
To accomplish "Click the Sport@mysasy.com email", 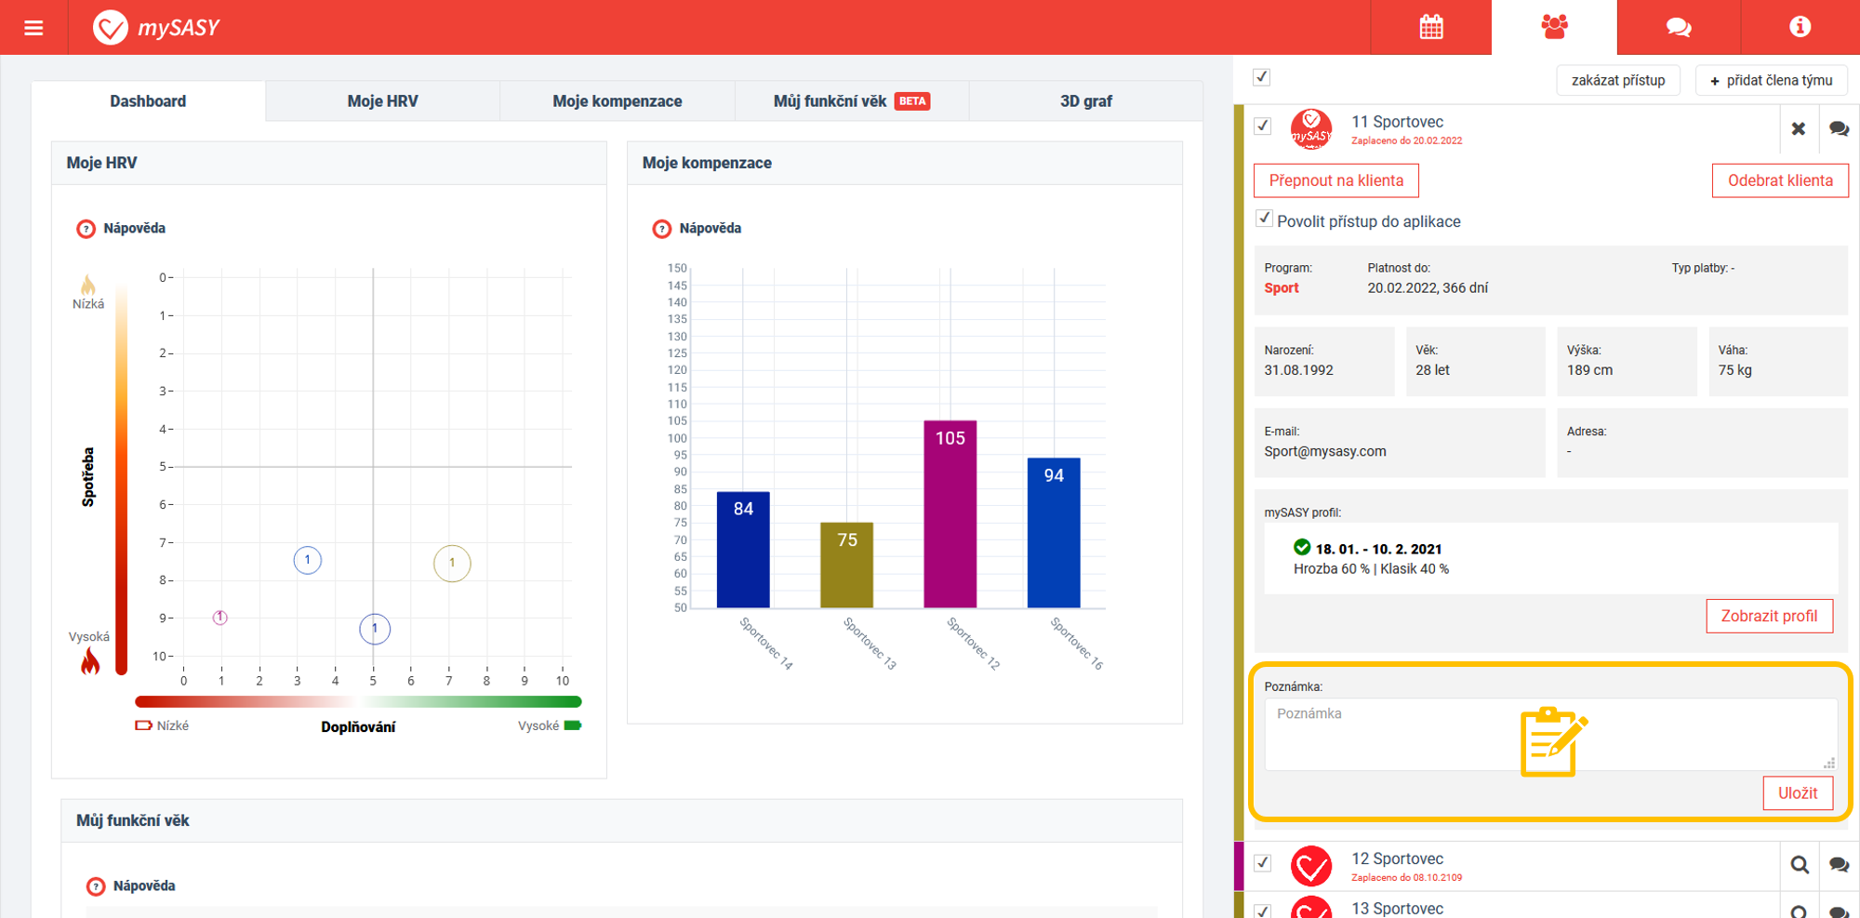I will (x=1324, y=451).
